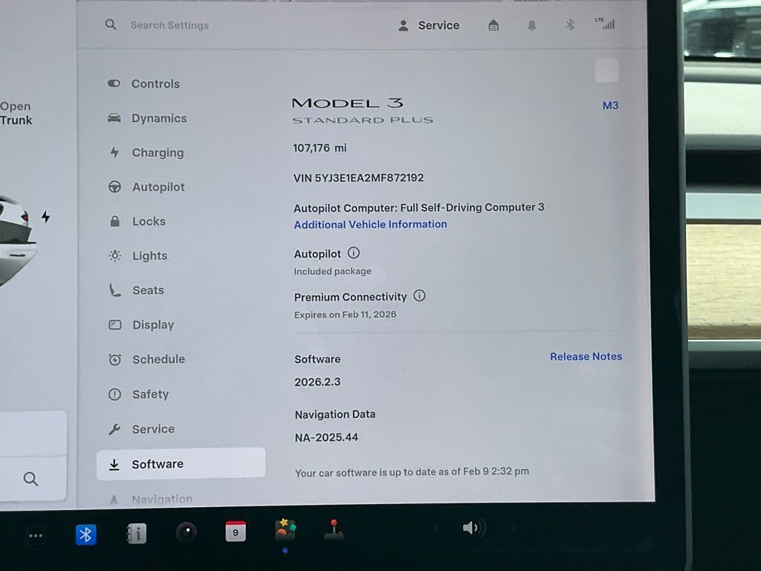Open the Service settings menu item
The height and width of the screenshot is (571, 761).
153,429
